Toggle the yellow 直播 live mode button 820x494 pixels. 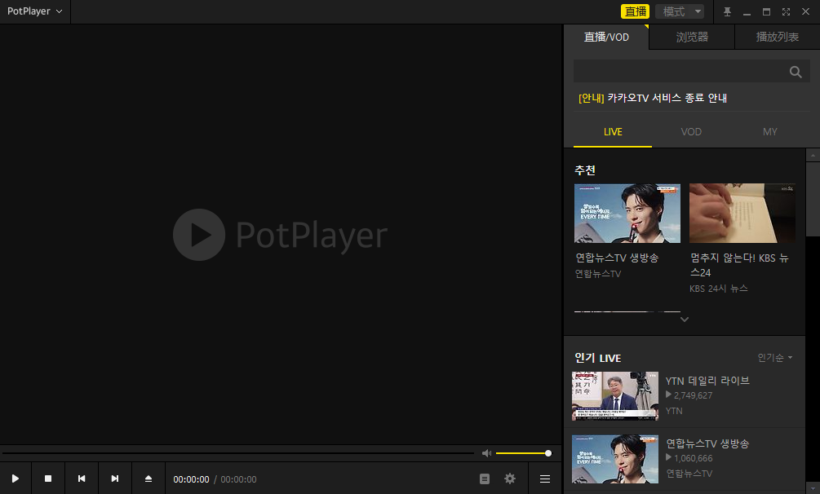[636, 11]
